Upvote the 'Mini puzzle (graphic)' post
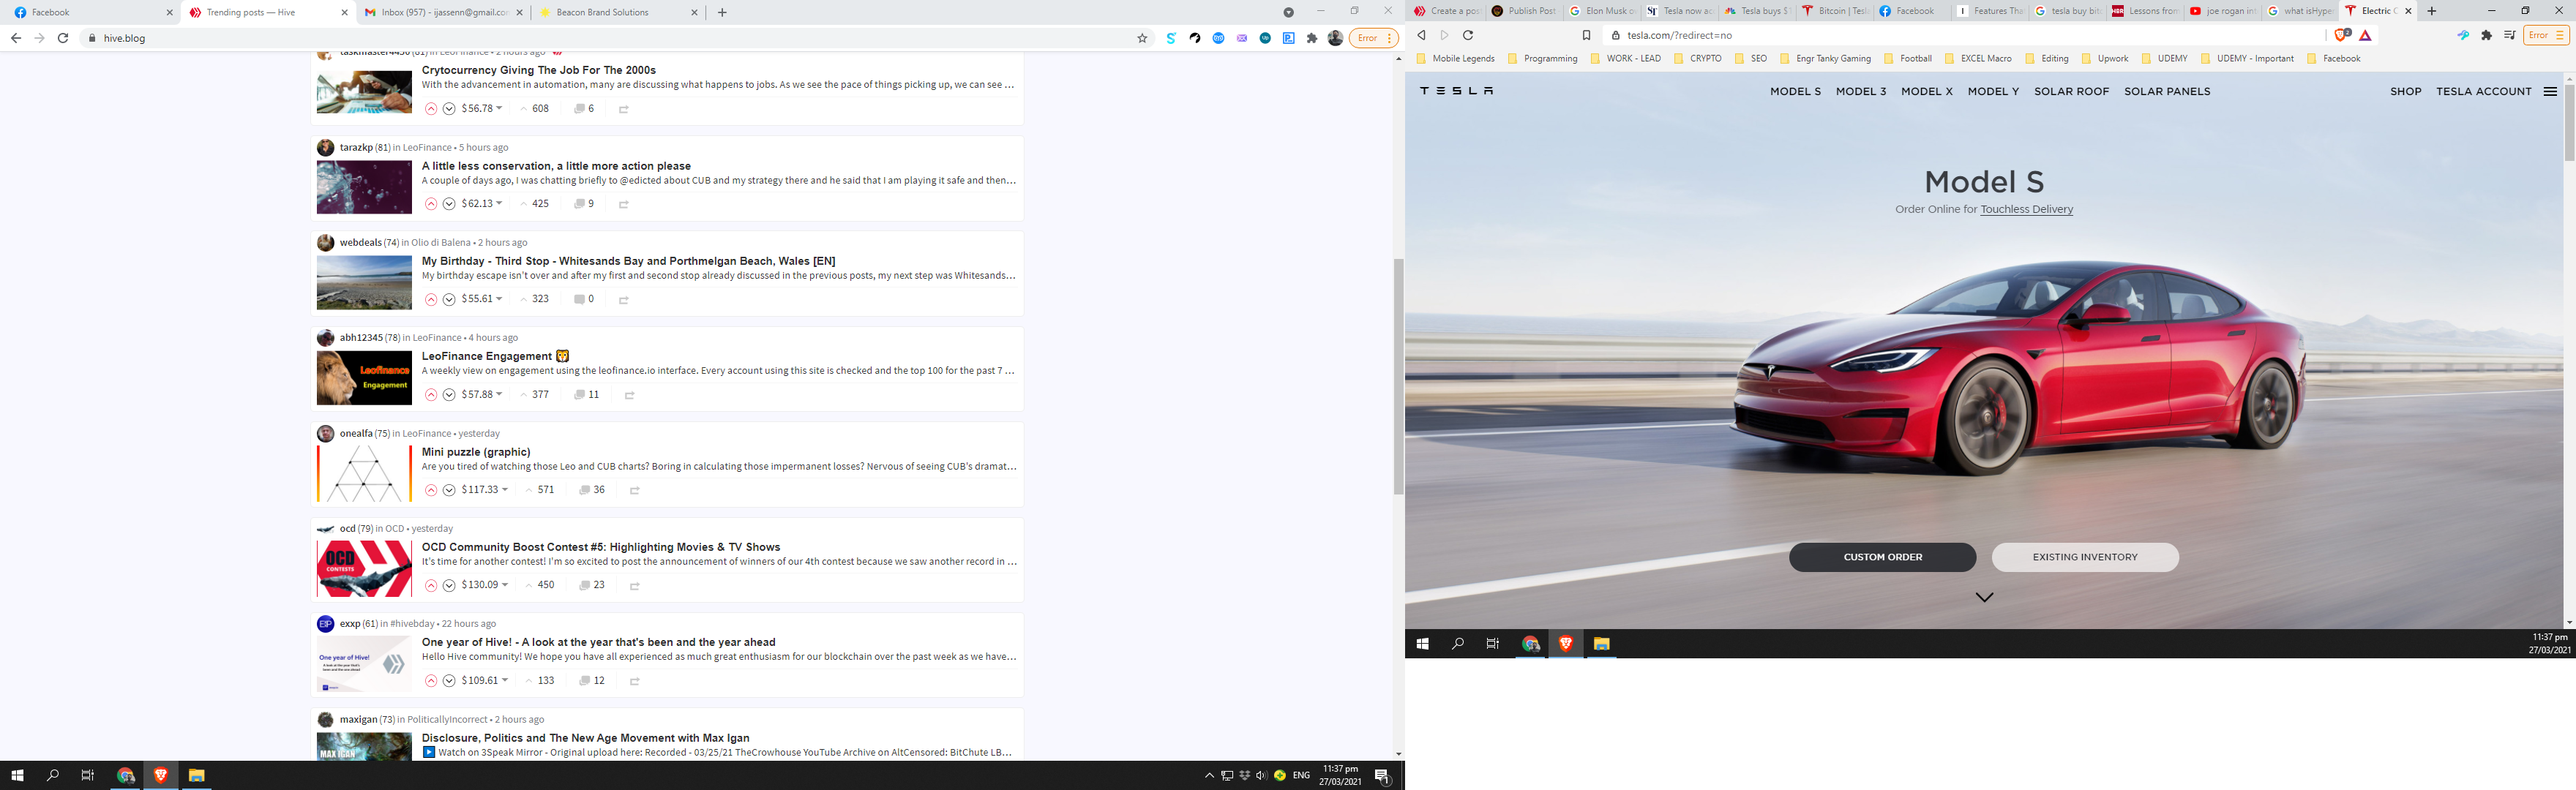 431,490
